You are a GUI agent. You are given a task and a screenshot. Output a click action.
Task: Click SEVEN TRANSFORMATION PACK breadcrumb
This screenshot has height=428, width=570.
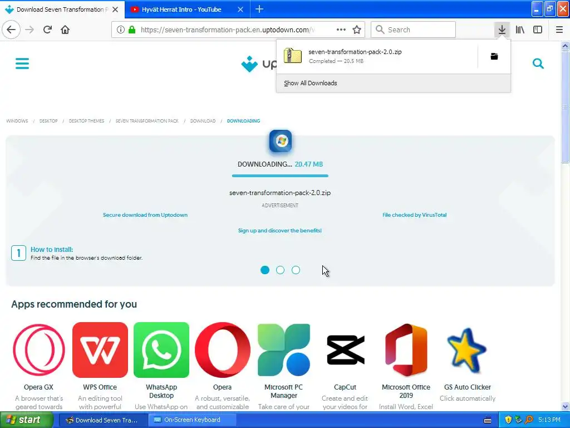[x=147, y=121]
